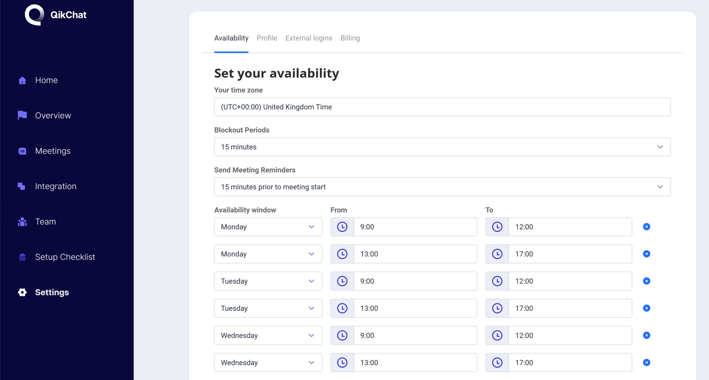Screen dimensions: 709x380
Task: Open the Send Meeting Reminders dropdown
Action: [442, 187]
